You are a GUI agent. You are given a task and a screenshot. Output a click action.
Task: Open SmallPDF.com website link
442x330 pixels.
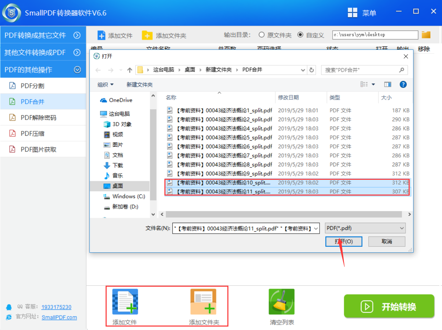59,317
